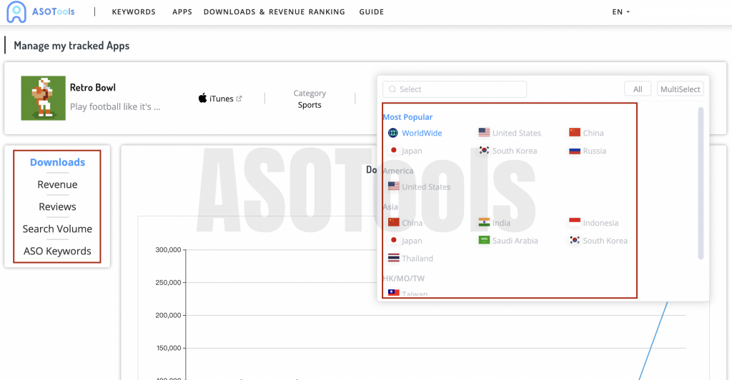Select China text under Most Popular

(x=593, y=133)
